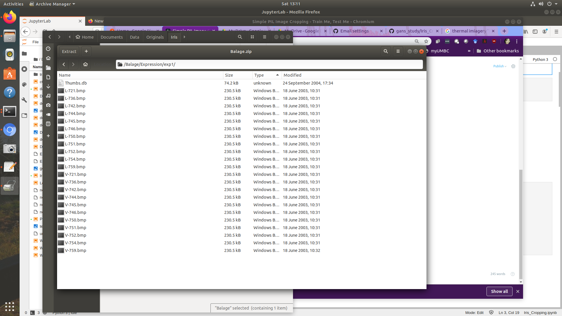562x316 pixels.
Task: Open search in Files window
Action: [240, 37]
